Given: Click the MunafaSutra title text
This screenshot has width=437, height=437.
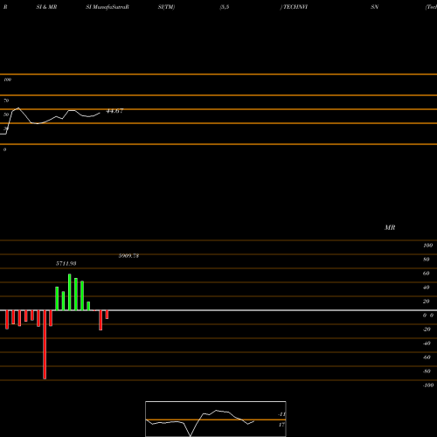Looking at the screenshot, I should (x=108, y=7).
